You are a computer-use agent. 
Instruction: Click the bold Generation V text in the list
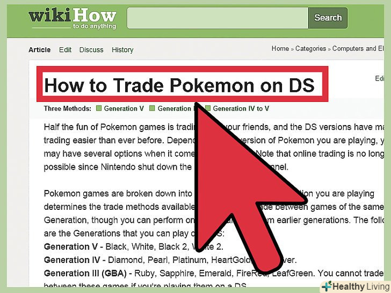point(70,247)
